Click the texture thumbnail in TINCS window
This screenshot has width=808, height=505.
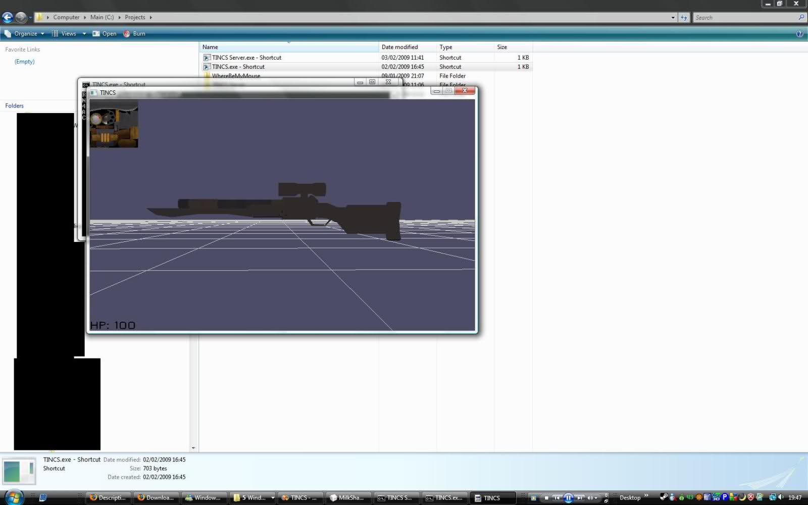(114, 124)
